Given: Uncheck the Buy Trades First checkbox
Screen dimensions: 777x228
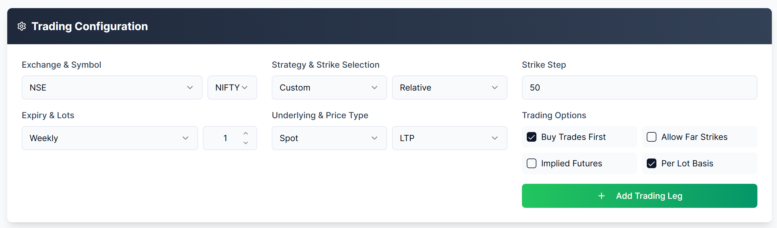Looking at the screenshot, I should [532, 137].
